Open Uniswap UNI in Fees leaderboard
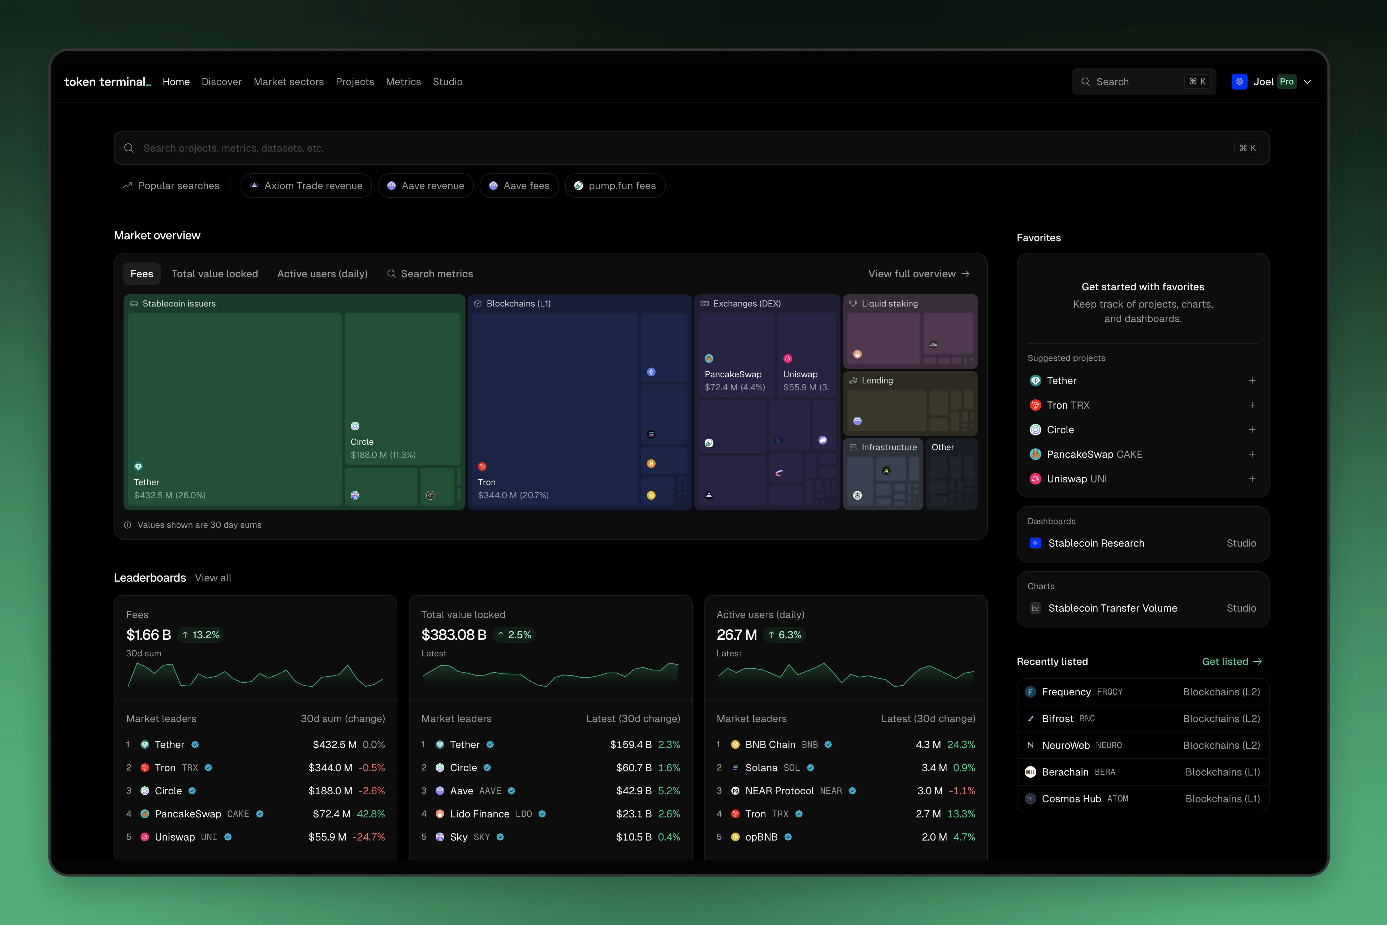 pyautogui.click(x=256, y=837)
